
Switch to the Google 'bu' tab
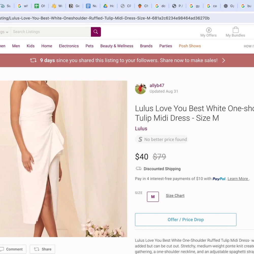(246, 6)
